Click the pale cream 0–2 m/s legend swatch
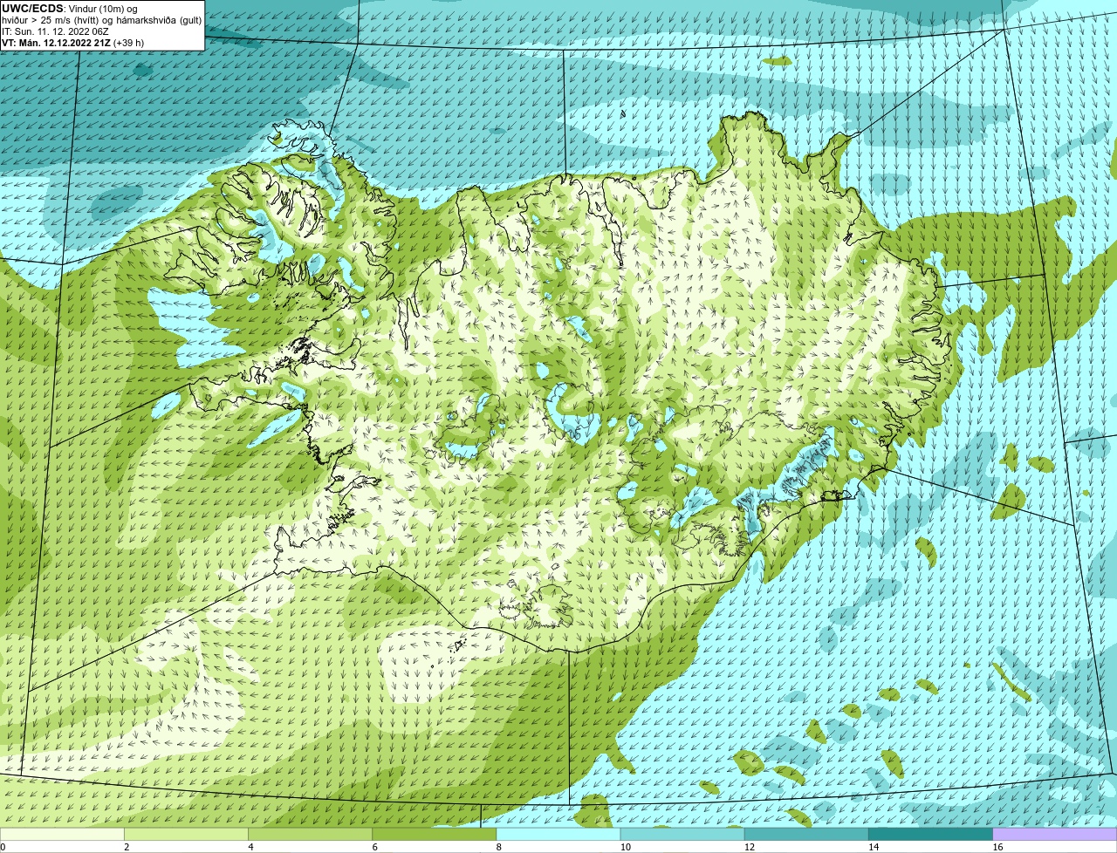1117x853 pixels. [62, 834]
